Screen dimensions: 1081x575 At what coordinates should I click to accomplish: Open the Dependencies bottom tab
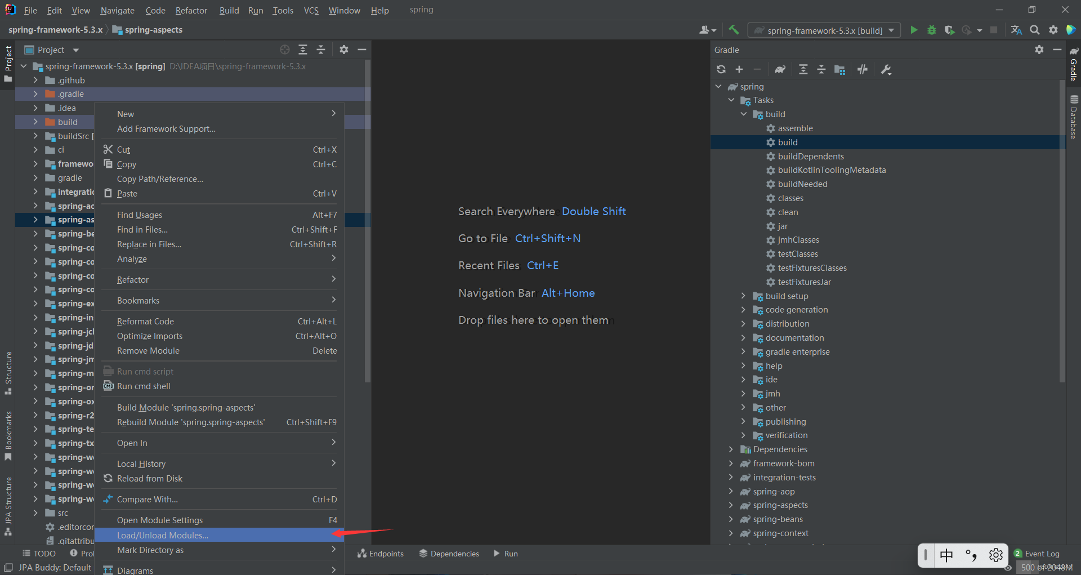(x=449, y=554)
